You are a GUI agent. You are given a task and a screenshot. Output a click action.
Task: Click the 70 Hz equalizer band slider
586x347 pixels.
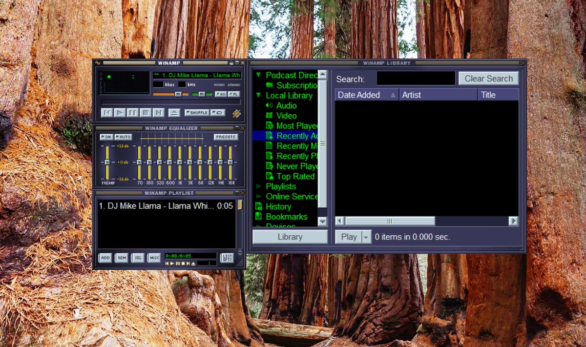(139, 162)
